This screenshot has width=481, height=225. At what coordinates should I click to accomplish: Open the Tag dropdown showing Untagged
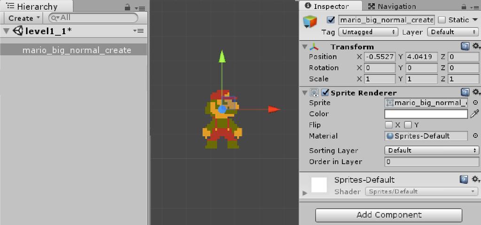pyautogui.click(x=368, y=32)
